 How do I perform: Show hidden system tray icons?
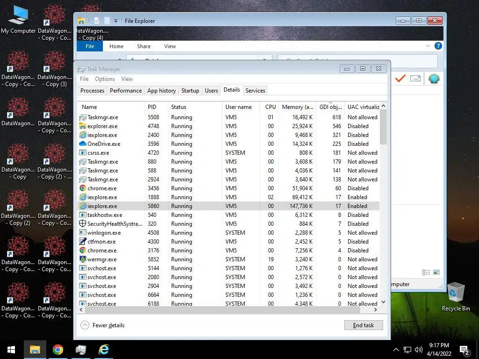(x=396, y=350)
